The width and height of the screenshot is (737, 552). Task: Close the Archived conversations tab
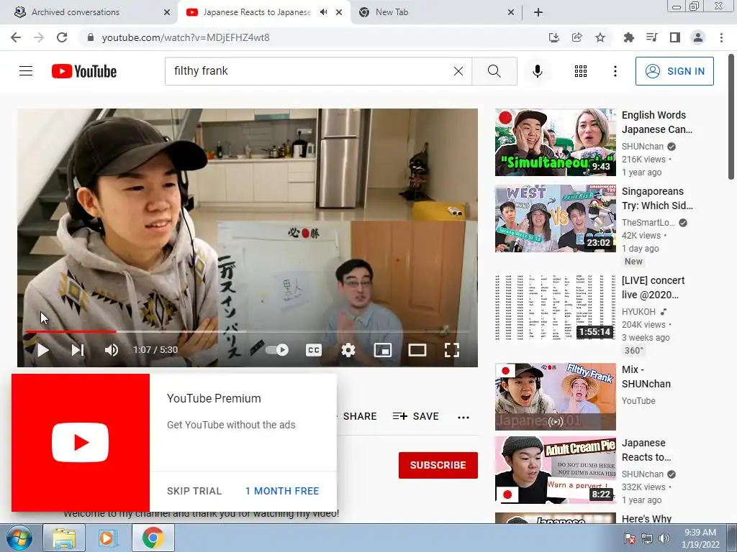coord(167,12)
